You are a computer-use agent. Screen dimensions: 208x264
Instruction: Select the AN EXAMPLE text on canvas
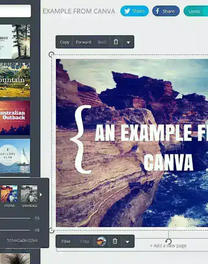(151, 133)
